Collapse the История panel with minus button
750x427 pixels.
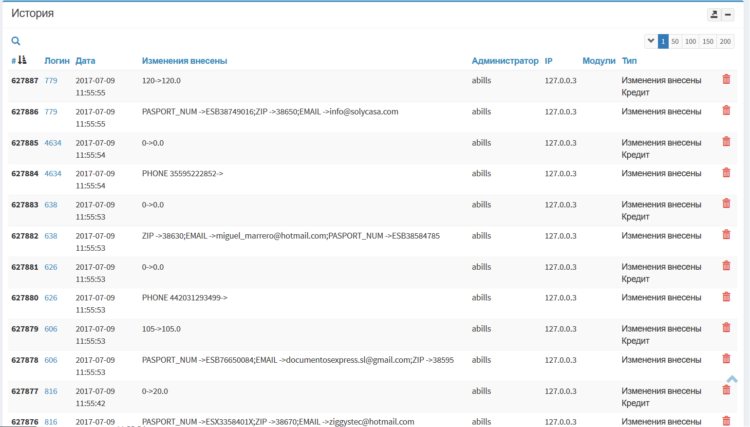pos(728,15)
